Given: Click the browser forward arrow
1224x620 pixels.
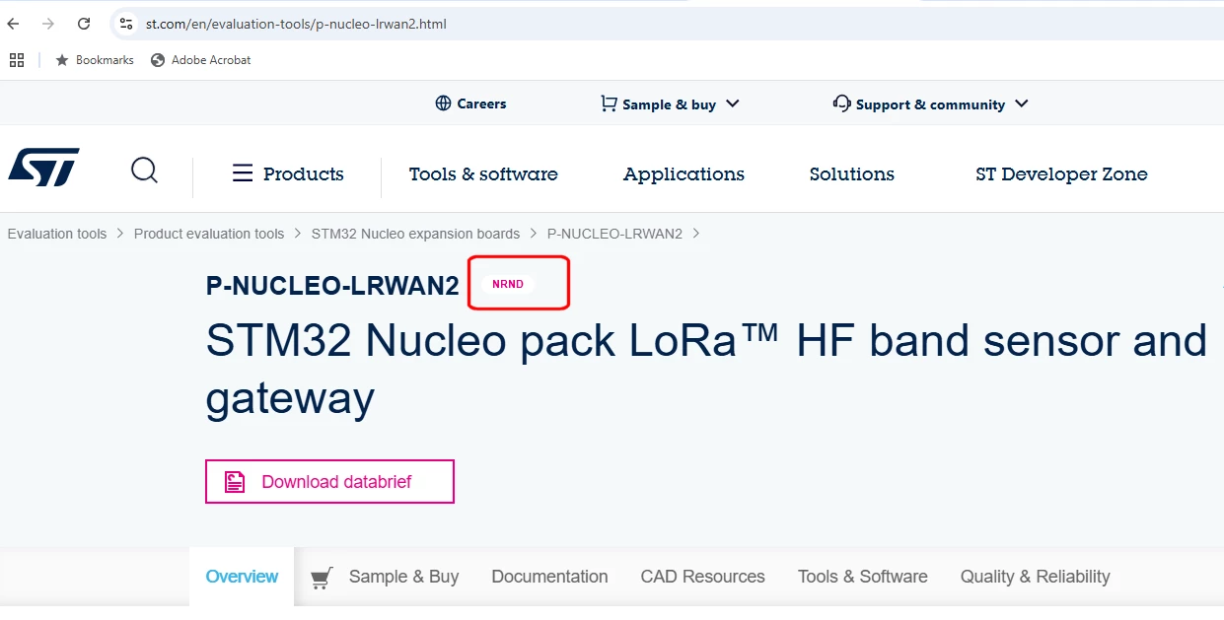Looking at the screenshot, I should [48, 24].
